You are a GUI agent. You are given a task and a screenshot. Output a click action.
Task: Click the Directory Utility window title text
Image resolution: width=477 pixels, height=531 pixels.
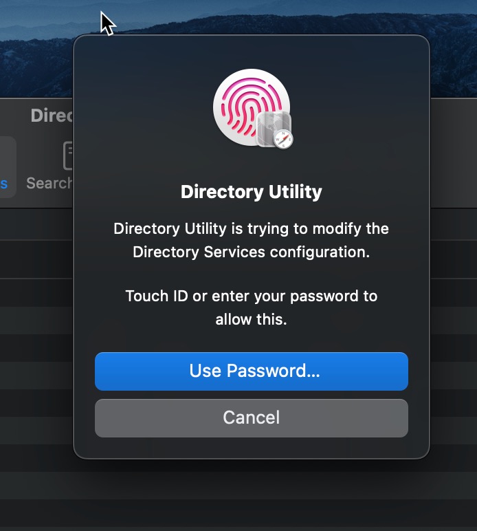(x=52, y=116)
